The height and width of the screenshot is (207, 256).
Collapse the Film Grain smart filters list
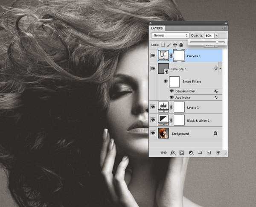point(221,69)
